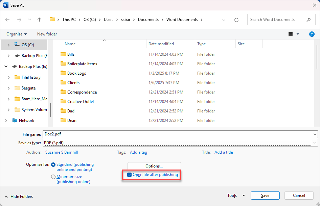The width and height of the screenshot is (320, 206).
Task: Select the Book Logs folder icon
Action: (63, 73)
